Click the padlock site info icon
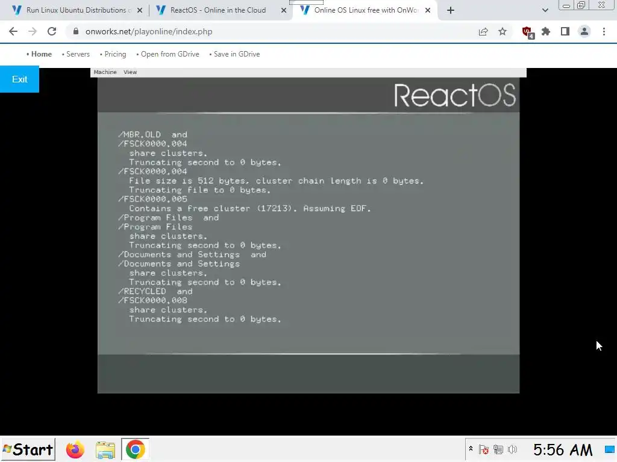617x462 pixels. pos(76,31)
